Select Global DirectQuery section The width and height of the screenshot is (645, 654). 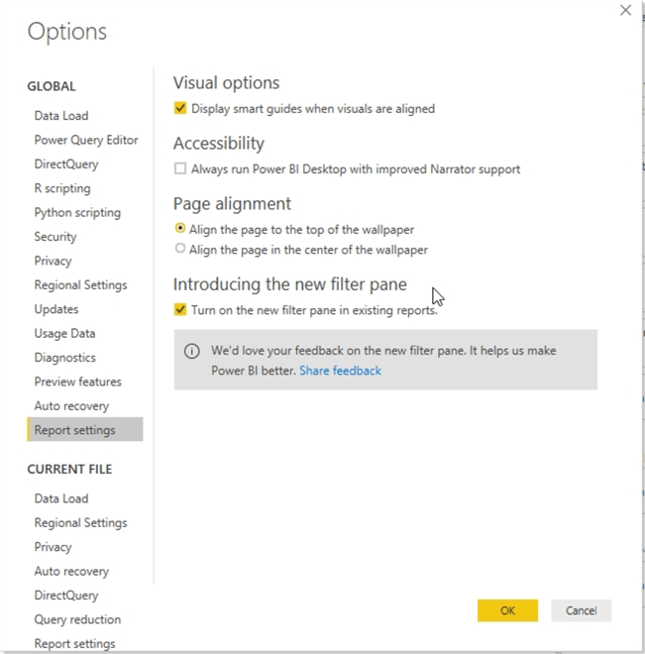click(x=66, y=163)
